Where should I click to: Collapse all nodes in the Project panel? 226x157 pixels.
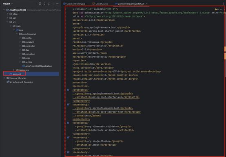(49, 4)
